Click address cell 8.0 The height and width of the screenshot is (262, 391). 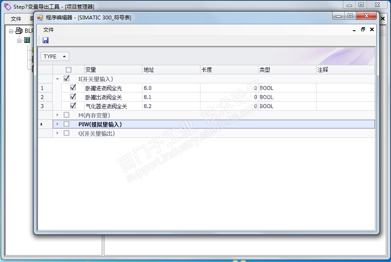pos(171,88)
